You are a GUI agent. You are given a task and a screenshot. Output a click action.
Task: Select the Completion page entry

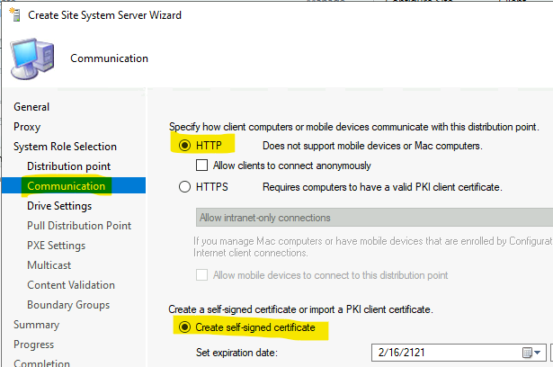41,363
